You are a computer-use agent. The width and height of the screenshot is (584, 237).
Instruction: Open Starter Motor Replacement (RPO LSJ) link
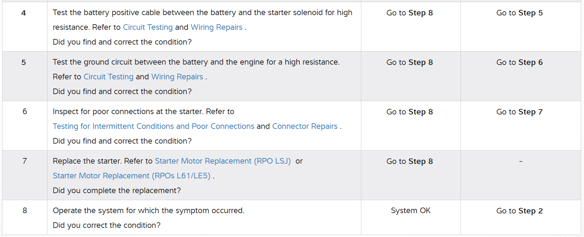[x=223, y=161]
